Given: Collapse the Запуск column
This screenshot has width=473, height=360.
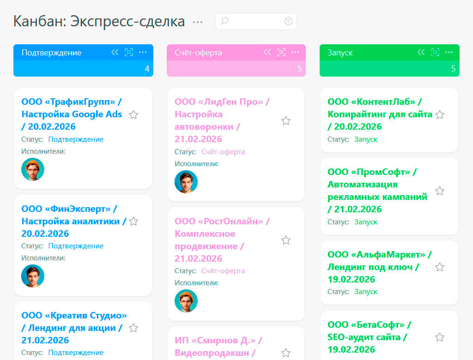Looking at the screenshot, I should tap(421, 53).
